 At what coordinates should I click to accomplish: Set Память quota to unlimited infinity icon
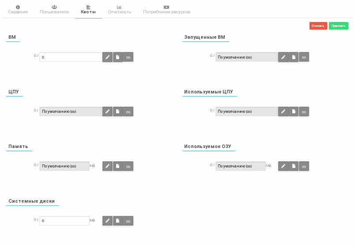pyautogui.click(x=128, y=166)
